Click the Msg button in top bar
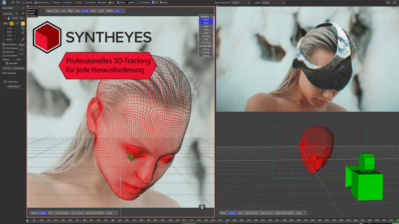Screen dimensions: 399x224 point(388,3)
